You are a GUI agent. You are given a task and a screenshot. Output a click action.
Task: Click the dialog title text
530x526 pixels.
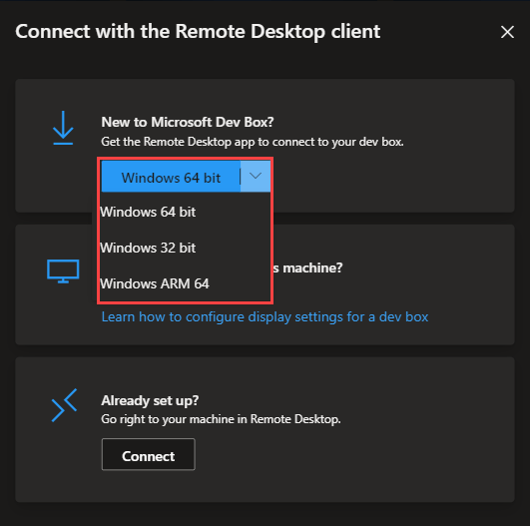[x=198, y=32]
